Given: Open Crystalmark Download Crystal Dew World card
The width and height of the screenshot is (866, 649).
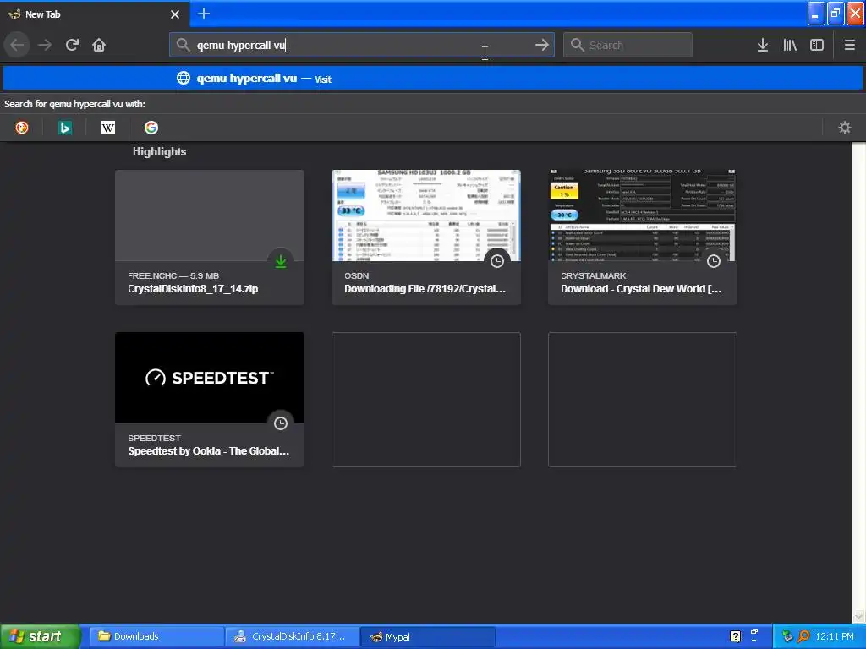Looking at the screenshot, I should click(x=643, y=237).
